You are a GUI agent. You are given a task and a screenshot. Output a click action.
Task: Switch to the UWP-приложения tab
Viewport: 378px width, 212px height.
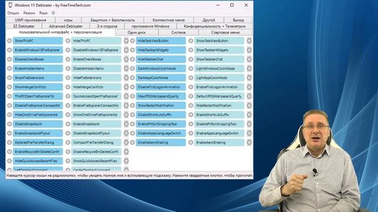tap(30, 20)
